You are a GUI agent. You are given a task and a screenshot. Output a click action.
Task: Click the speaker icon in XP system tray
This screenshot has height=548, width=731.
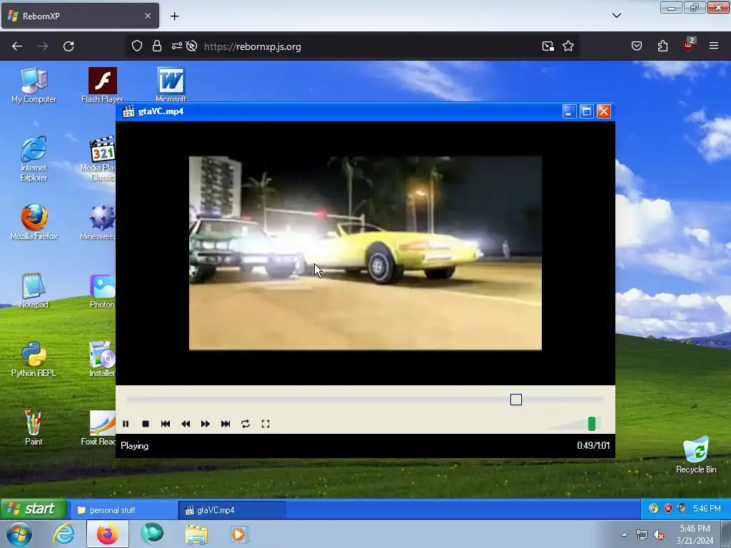point(682,508)
